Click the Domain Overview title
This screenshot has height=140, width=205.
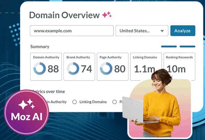point(64,15)
